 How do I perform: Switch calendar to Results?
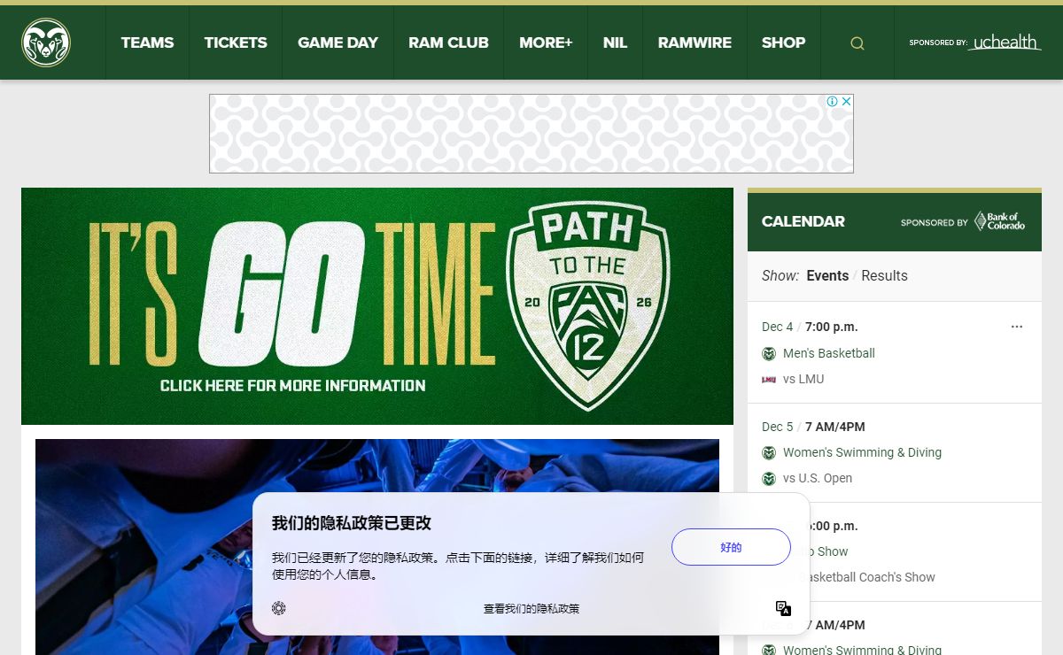884,275
